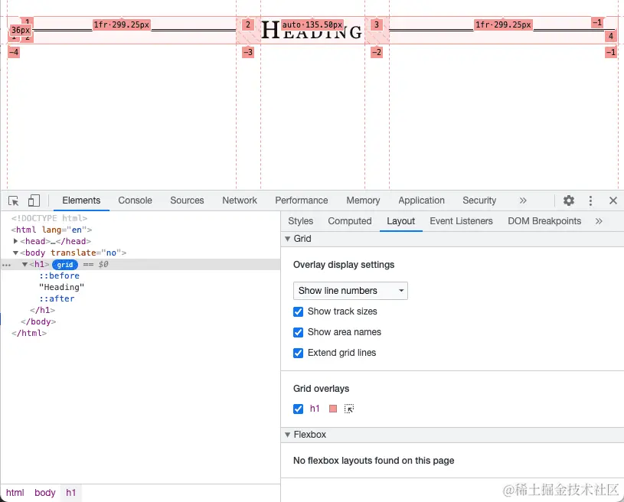Viewport: 624px width, 502px height.
Task: Select the closing </html> tag
Action: (29, 334)
